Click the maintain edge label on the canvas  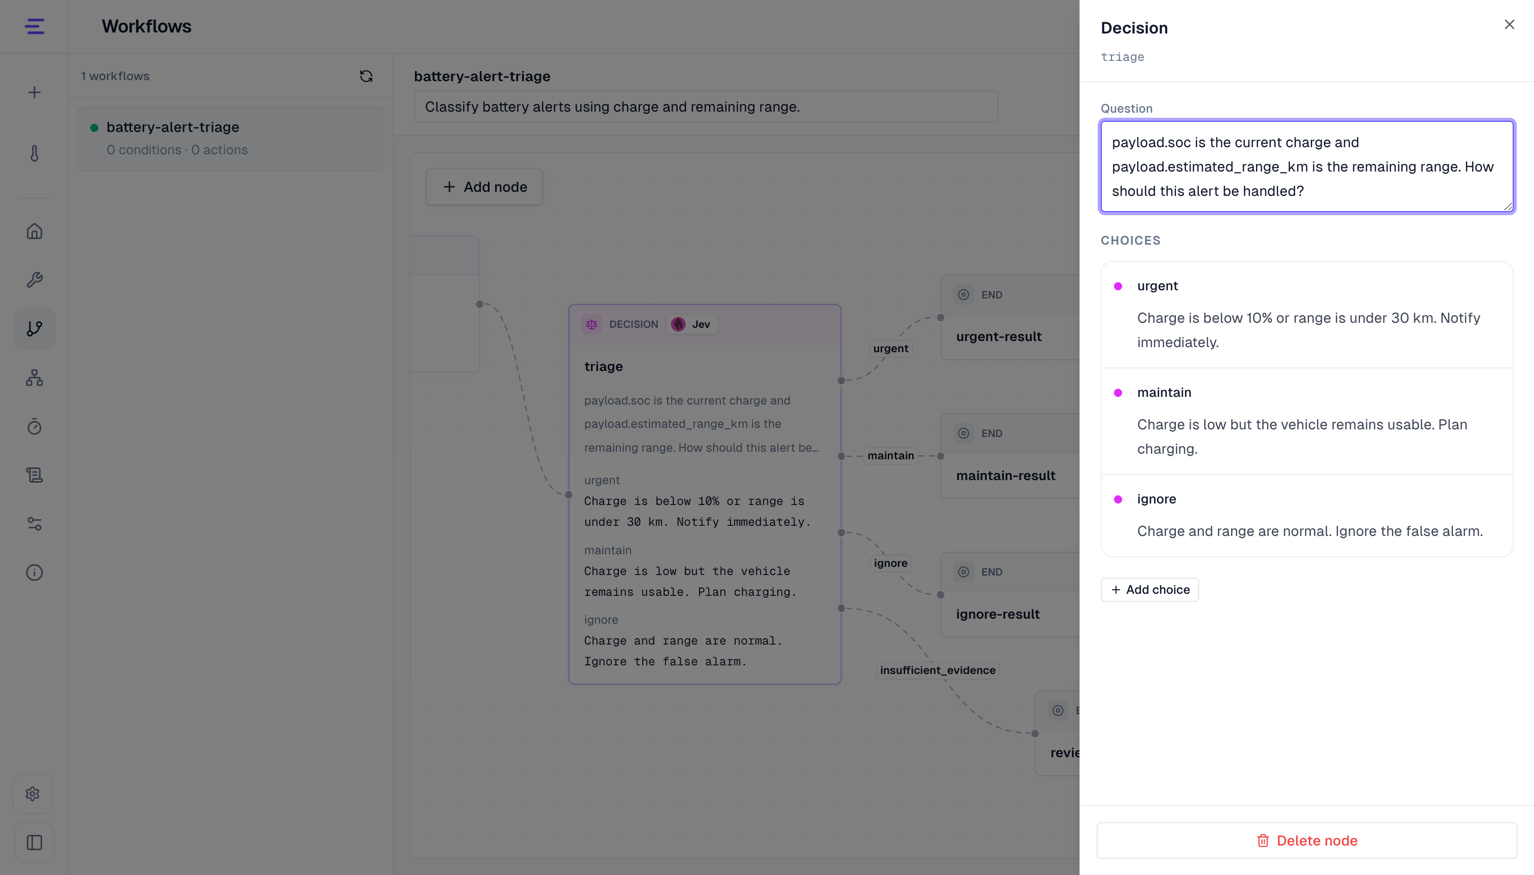(890, 456)
